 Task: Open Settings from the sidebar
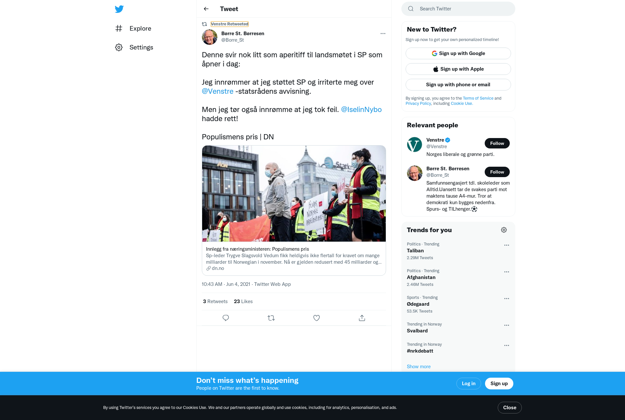click(x=134, y=47)
